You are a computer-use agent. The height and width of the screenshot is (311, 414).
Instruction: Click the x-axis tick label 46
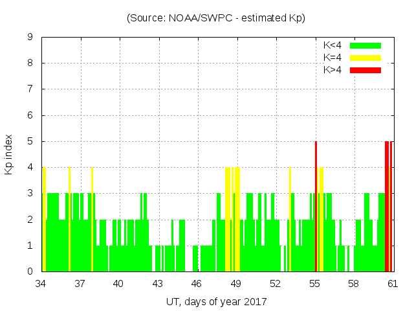(197, 284)
